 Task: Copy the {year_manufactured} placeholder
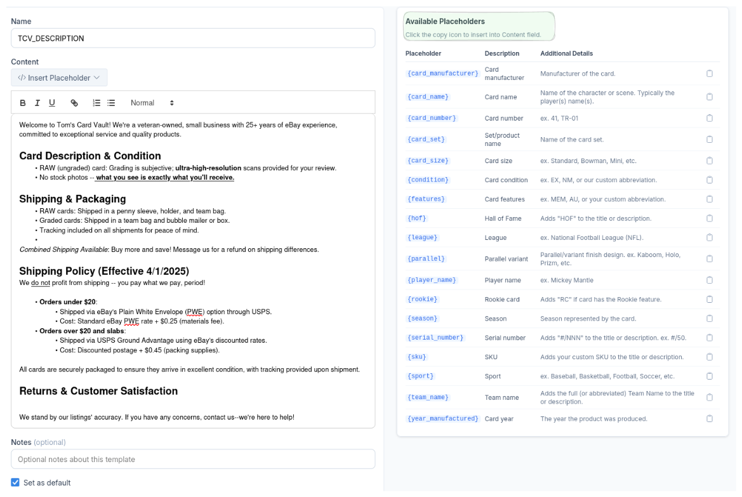(x=710, y=418)
